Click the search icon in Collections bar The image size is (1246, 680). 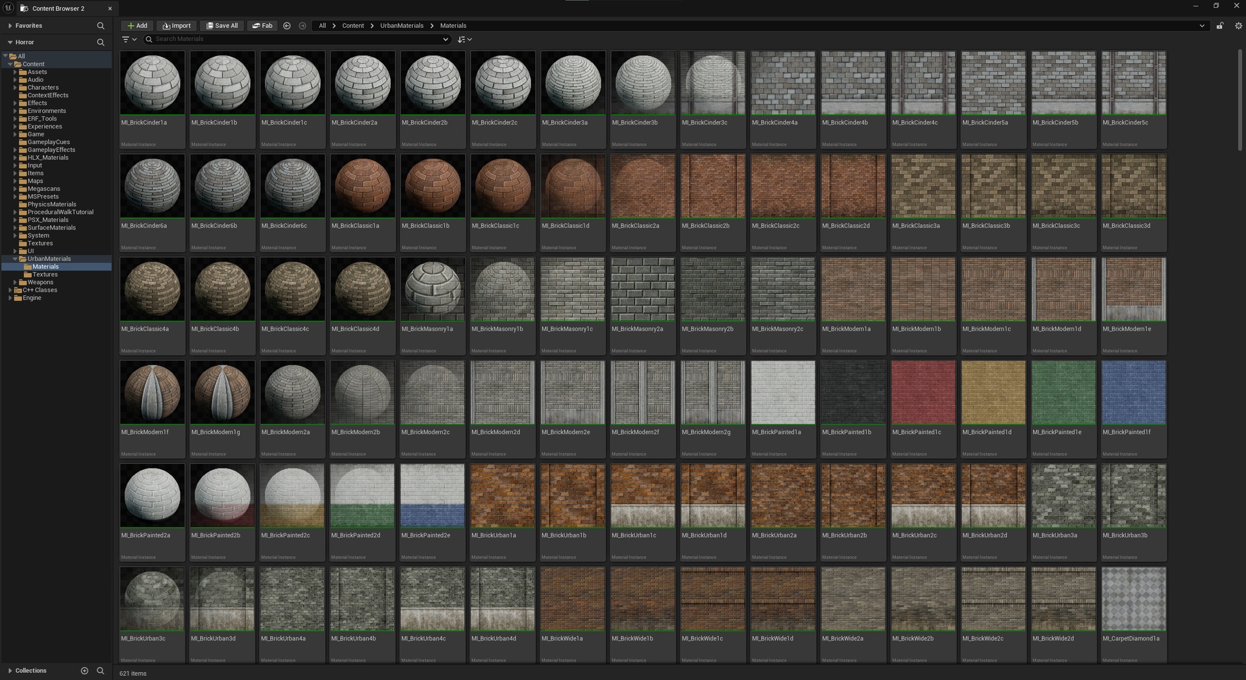[x=101, y=671]
